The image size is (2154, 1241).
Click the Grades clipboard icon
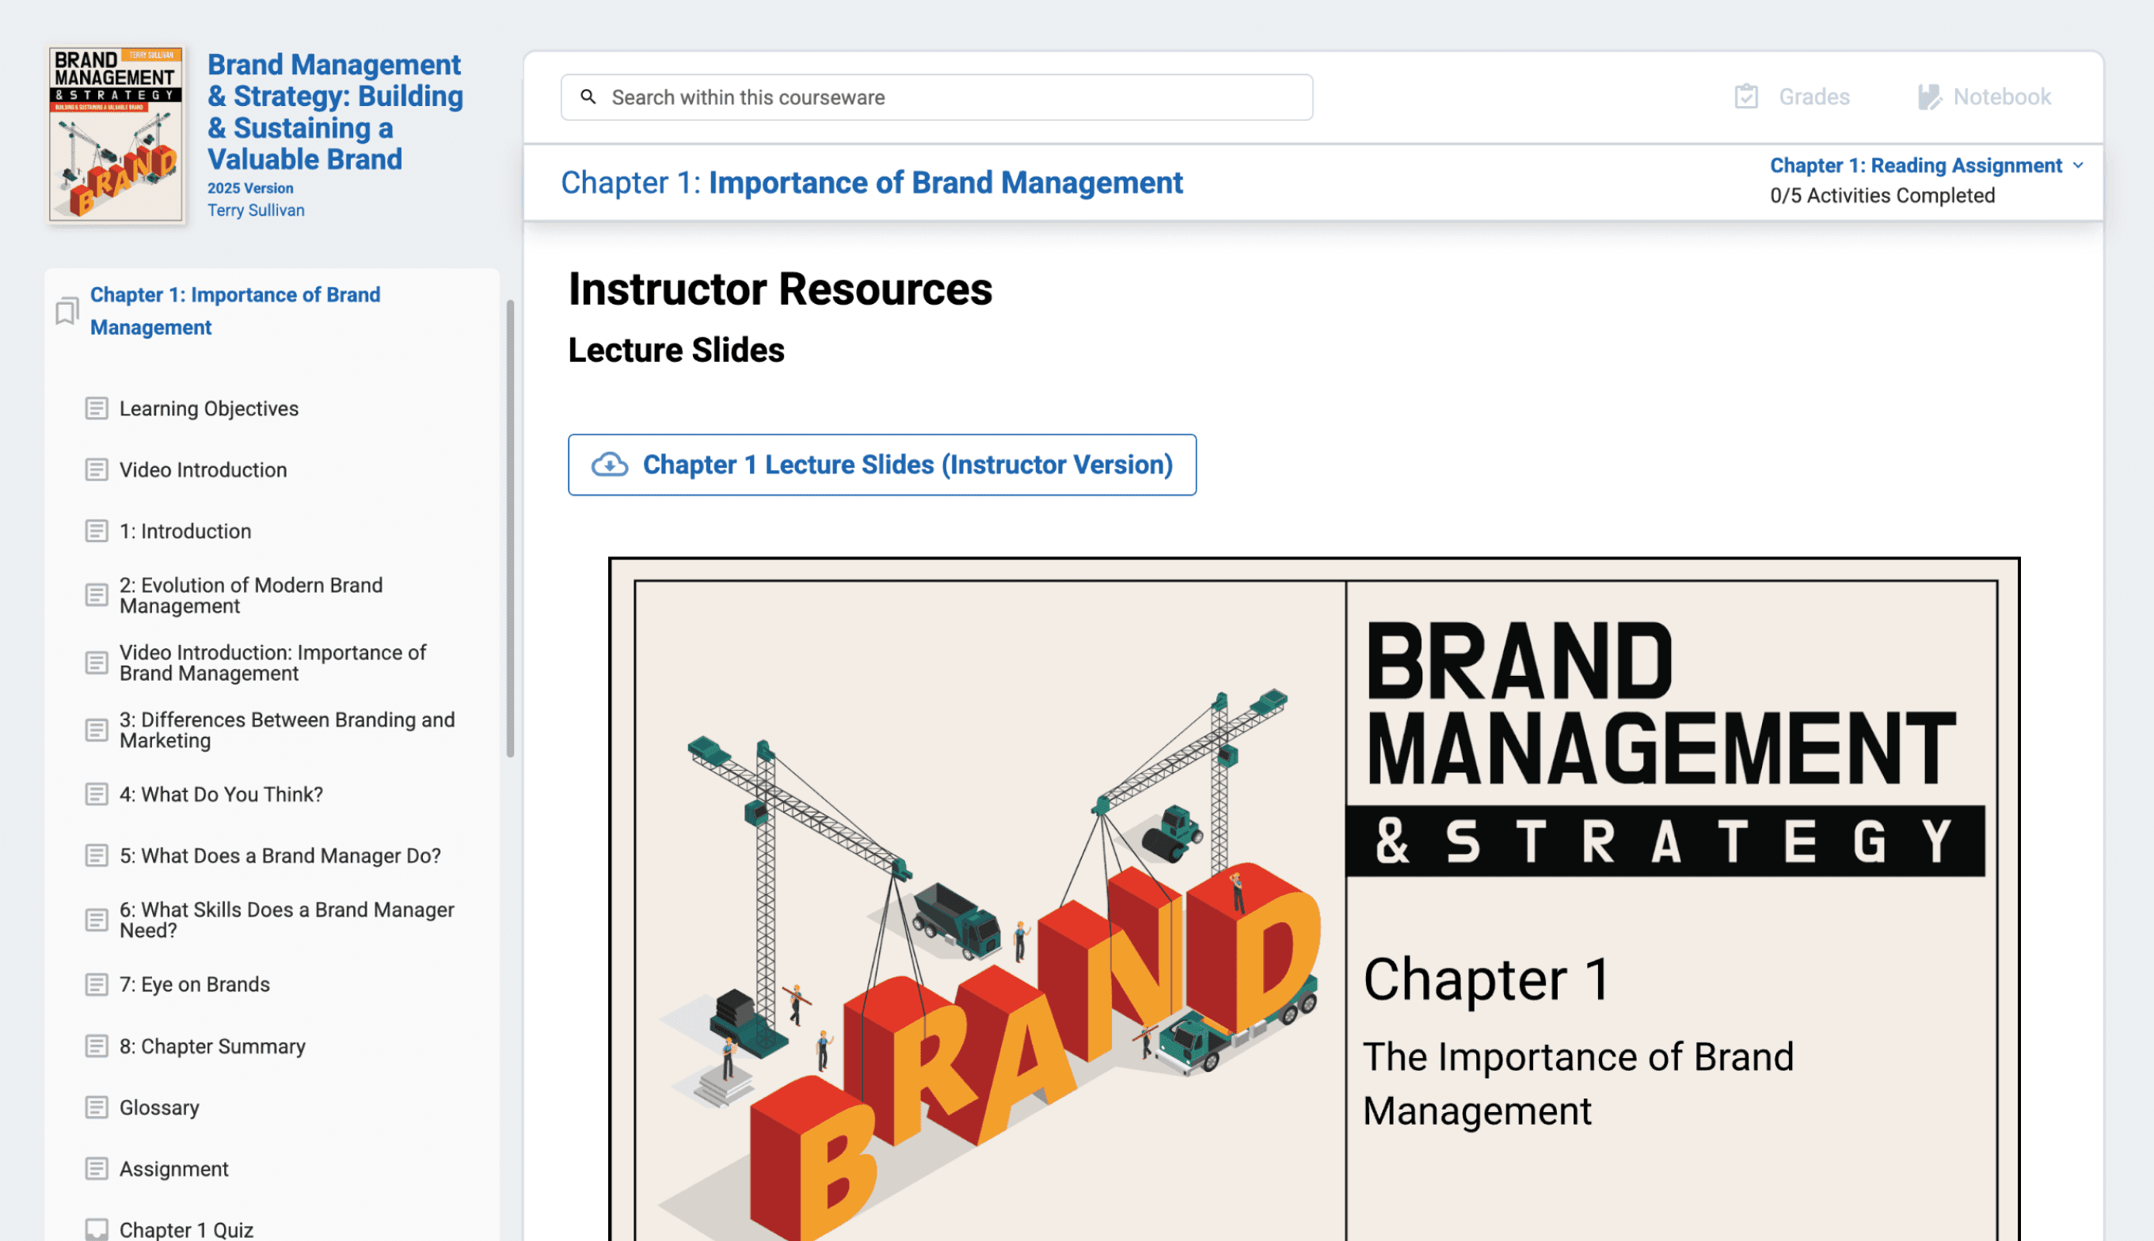[x=1745, y=97]
